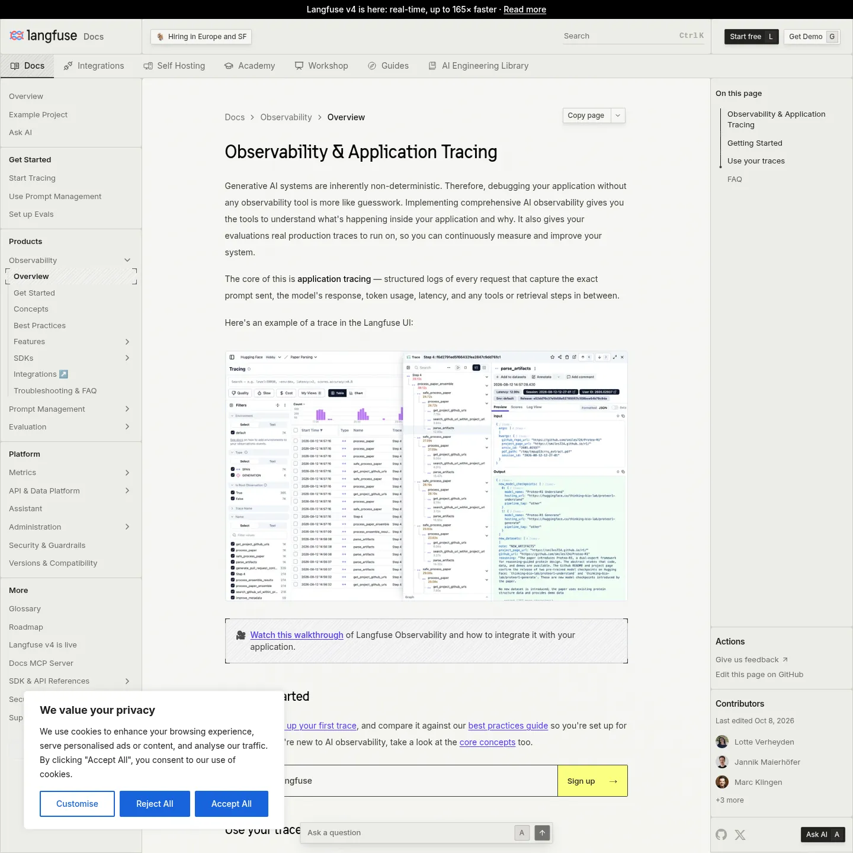Screen dimensions: 853x853
Task: Open the Copy page dropdown arrow
Action: 618,116
